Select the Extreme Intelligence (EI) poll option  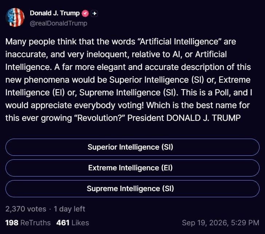tap(132, 168)
